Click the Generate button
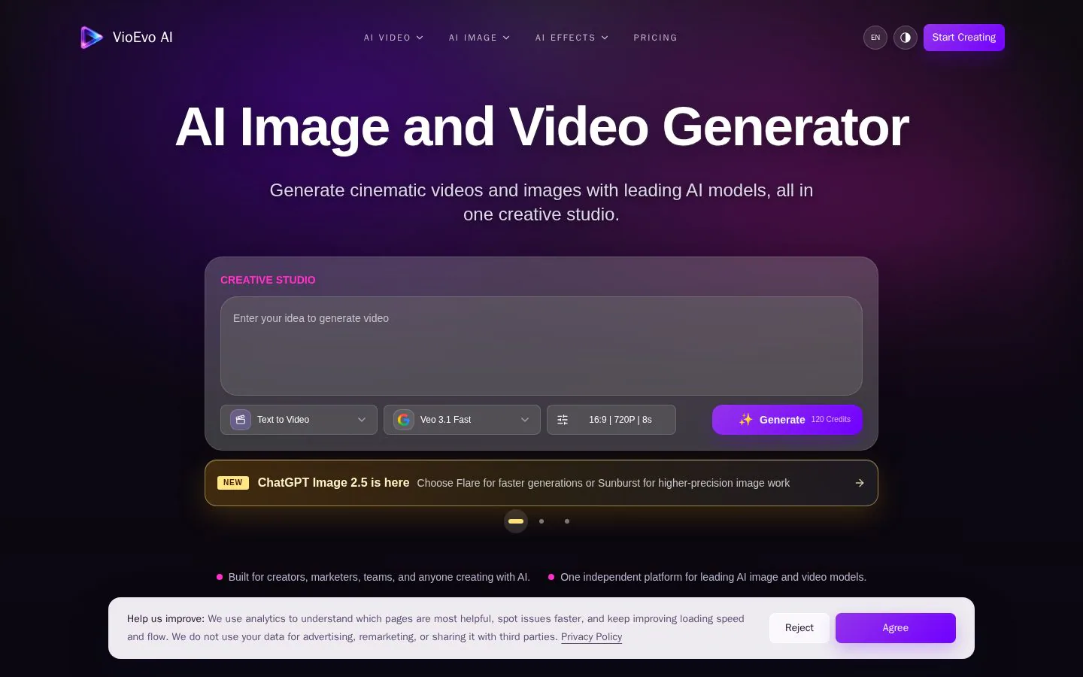This screenshot has height=677, width=1083. point(787,420)
